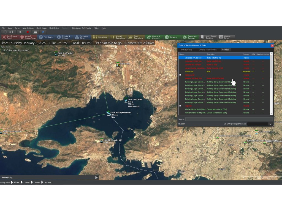Open the Plot Course tool
The width and height of the screenshot is (282, 211).
click(x=46, y=37)
